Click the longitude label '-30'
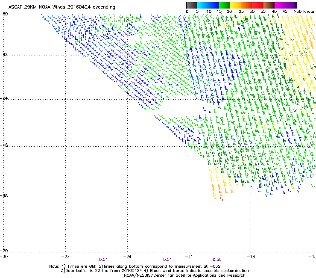Screen dimensions: 316x278 point(4,257)
